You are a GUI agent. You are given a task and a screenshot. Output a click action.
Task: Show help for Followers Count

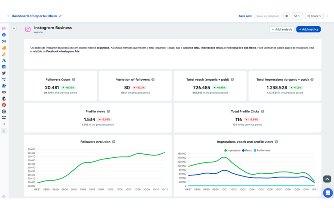coord(73,80)
